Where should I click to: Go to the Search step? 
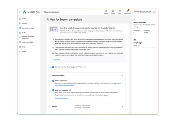[x=24, y=19]
